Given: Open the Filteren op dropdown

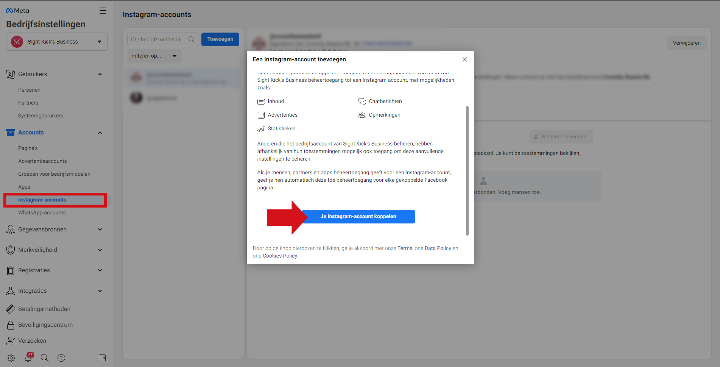Looking at the screenshot, I should click(154, 56).
